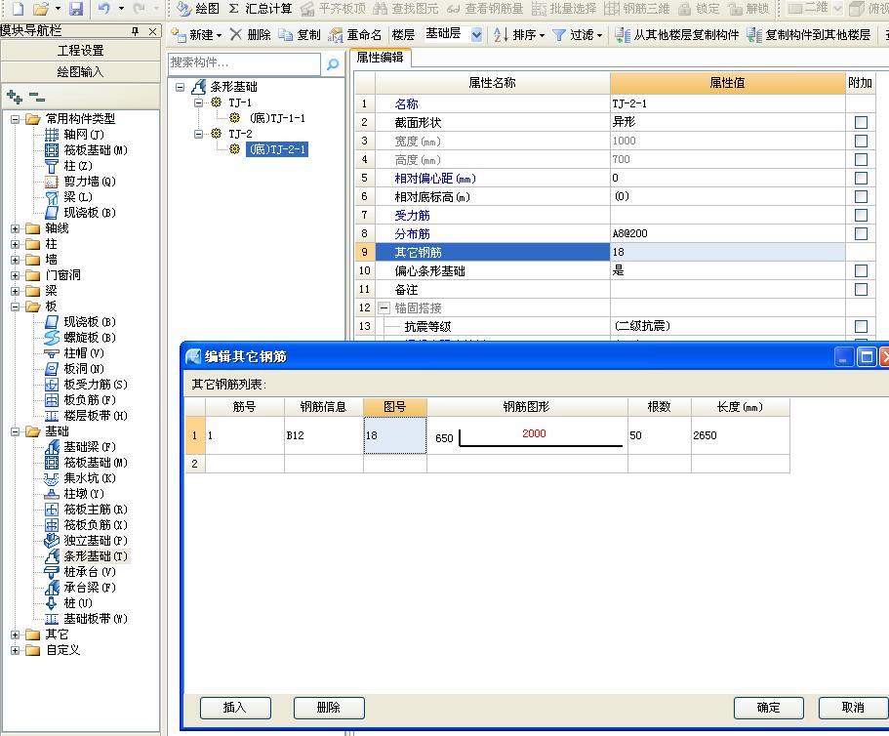Viewport: 889px width, 736px height.
Task: Open the 工程设置 panel
Action: [x=81, y=51]
